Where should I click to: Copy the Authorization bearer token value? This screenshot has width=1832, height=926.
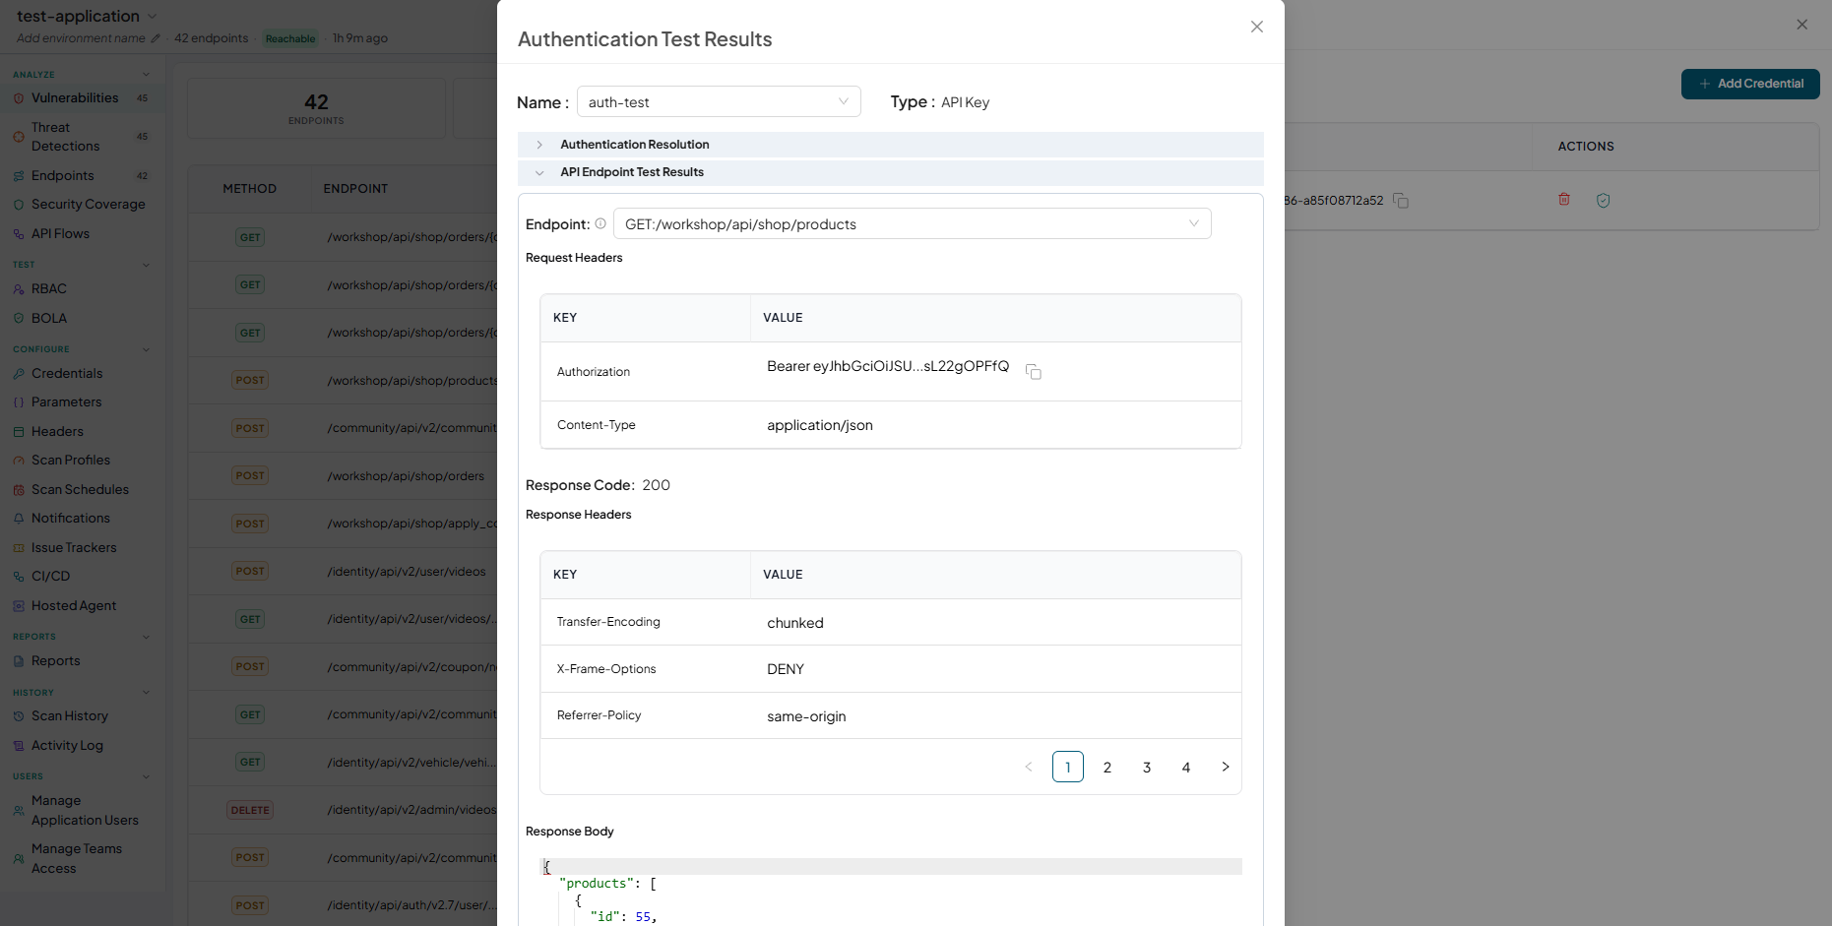1033,371
